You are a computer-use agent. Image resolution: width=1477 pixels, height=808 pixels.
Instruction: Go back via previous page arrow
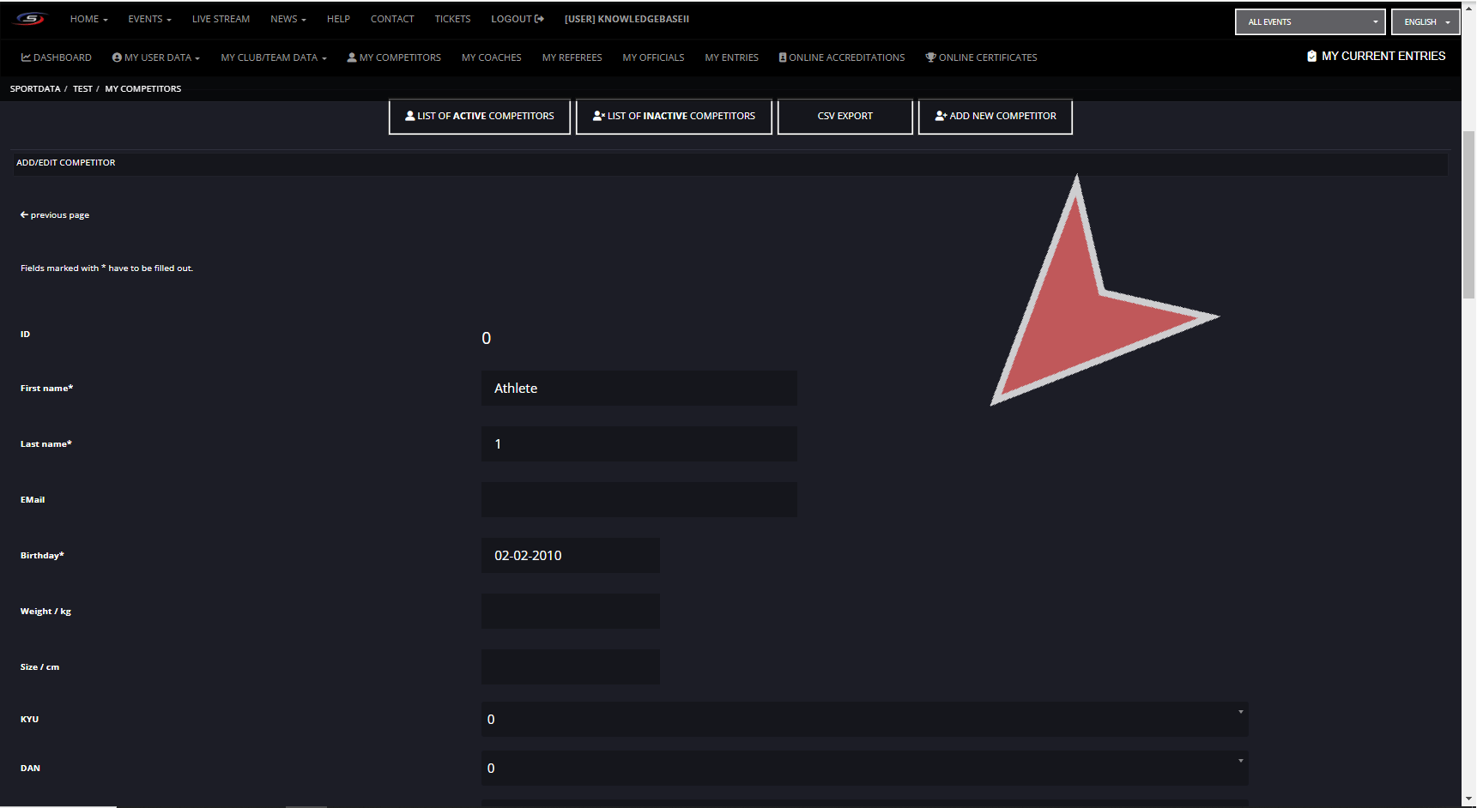point(55,215)
